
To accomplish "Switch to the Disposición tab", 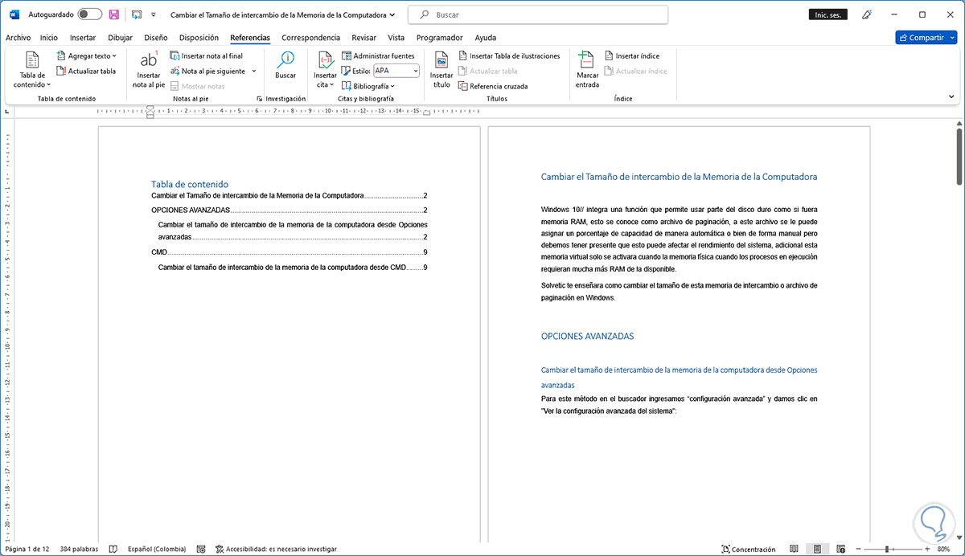I will tap(199, 37).
